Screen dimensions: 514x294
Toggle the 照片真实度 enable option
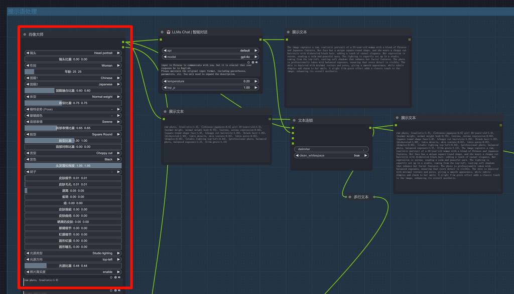pyautogui.click(x=73, y=272)
